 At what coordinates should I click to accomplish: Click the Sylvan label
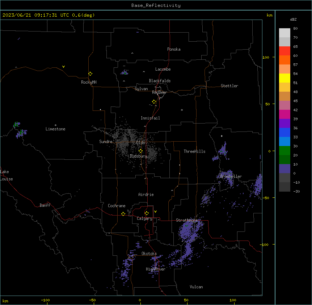pos(141,89)
